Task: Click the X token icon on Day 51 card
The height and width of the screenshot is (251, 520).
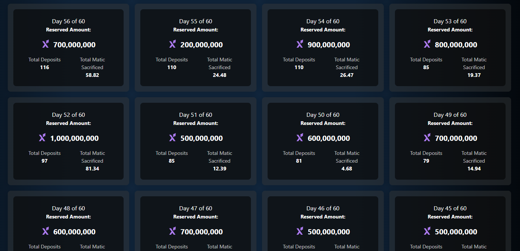Action: pyautogui.click(x=172, y=138)
